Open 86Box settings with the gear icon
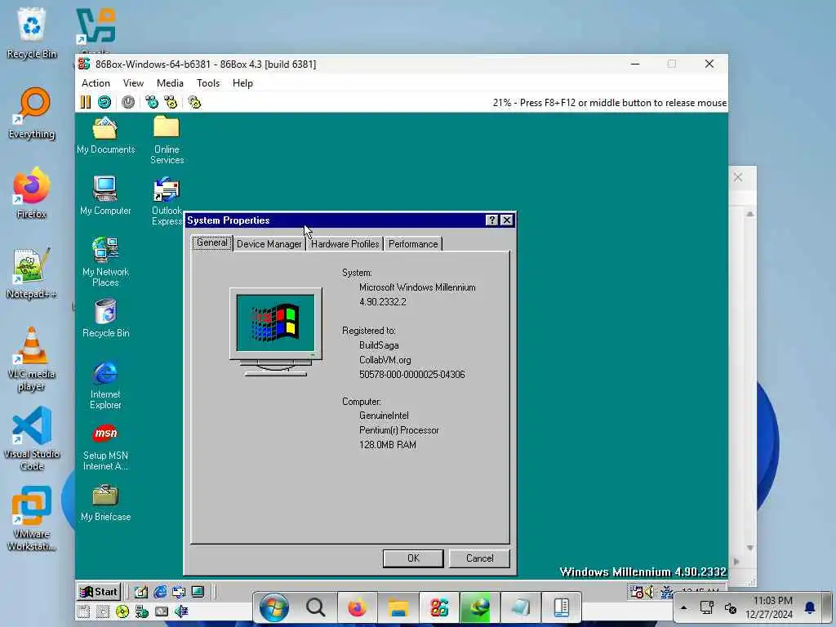 (x=194, y=102)
